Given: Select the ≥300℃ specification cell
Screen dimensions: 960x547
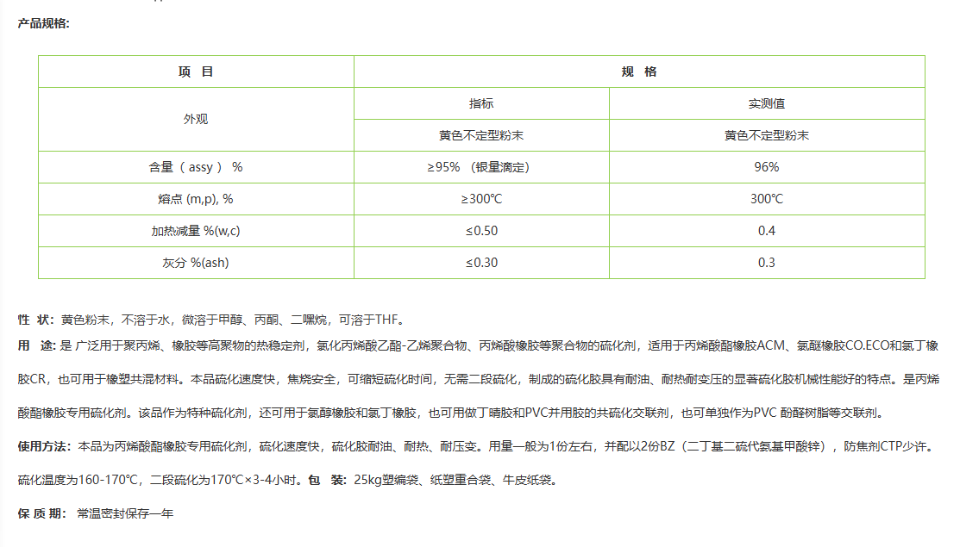Looking at the screenshot, I should point(481,199).
